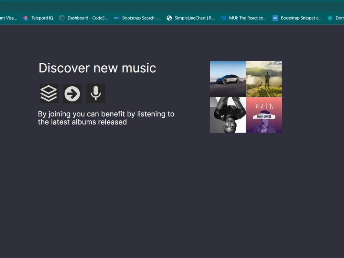Click the microphone icon
Viewport: 344px width, 258px height.
[96, 93]
